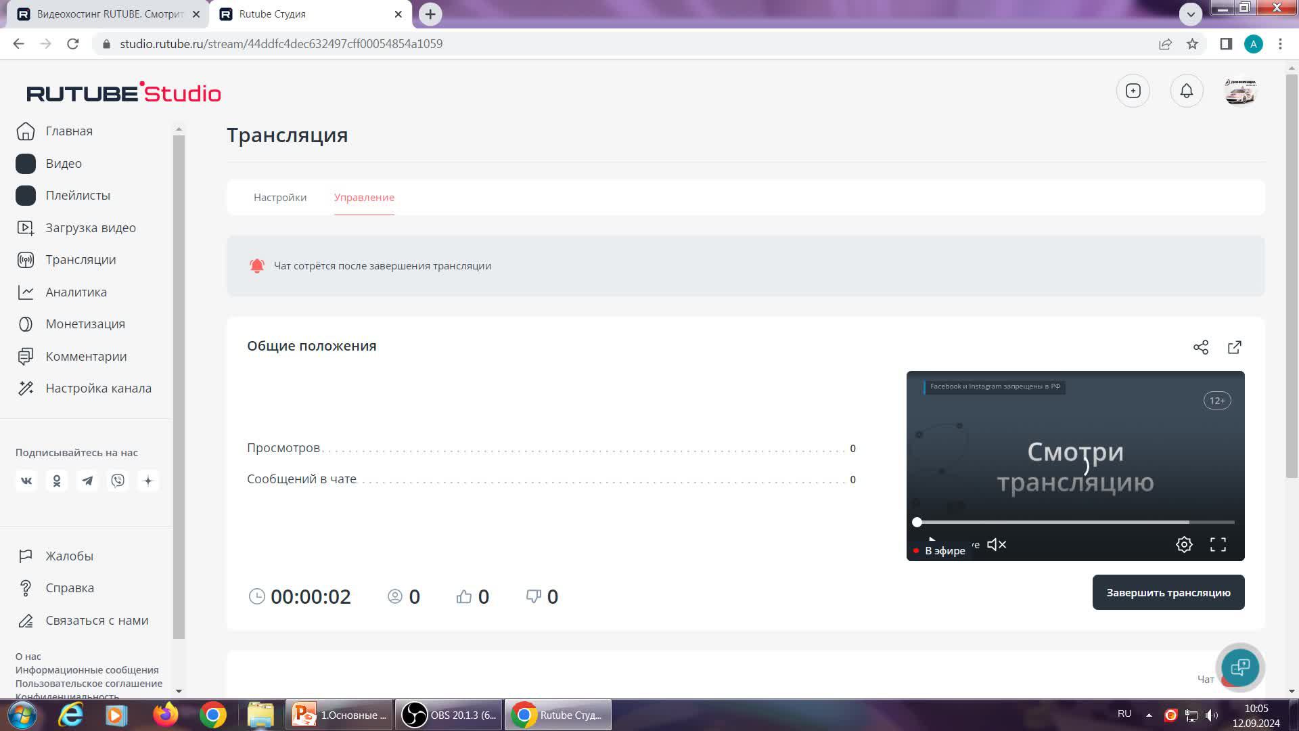Click the player progress slider handle
The height and width of the screenshot is (731, 1299).
[917, 522]
